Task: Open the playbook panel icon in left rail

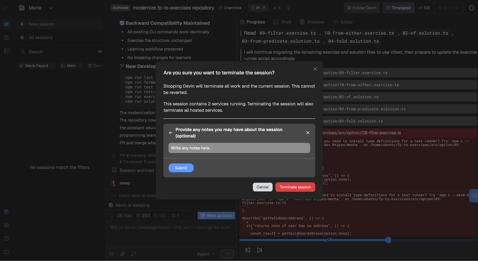Action: 6,51
